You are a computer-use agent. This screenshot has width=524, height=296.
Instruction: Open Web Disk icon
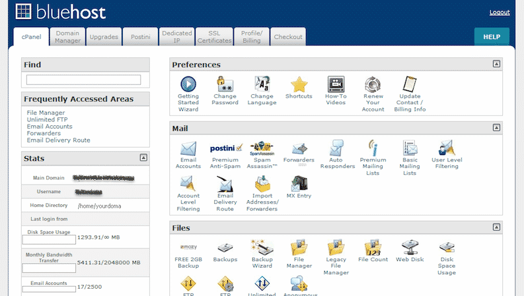(410, 247)
